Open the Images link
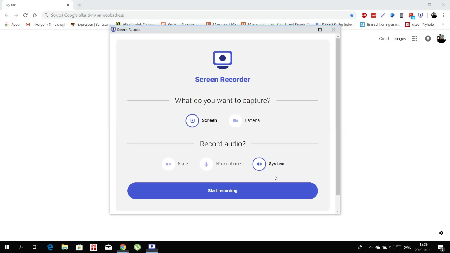Image resolution: width=450 pixels, height=253 pixels. pos(400,39)
